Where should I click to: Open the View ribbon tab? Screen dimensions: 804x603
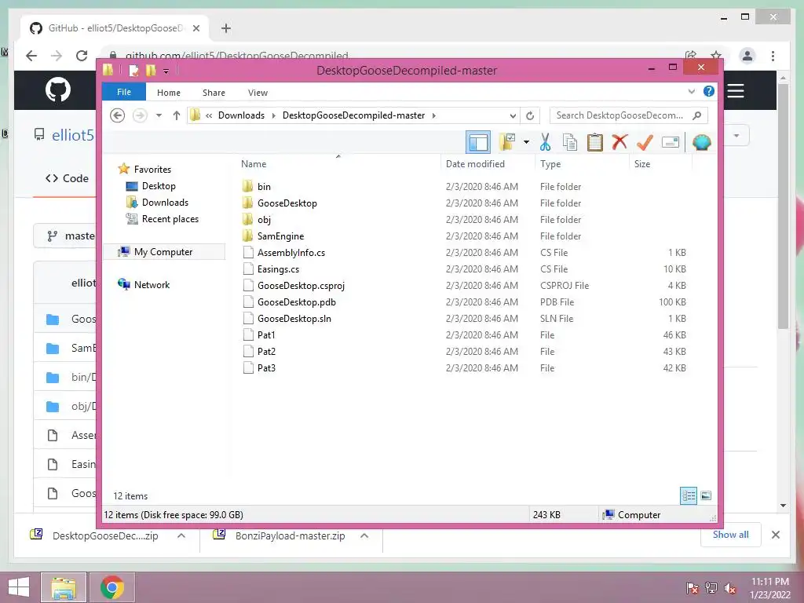258,93
